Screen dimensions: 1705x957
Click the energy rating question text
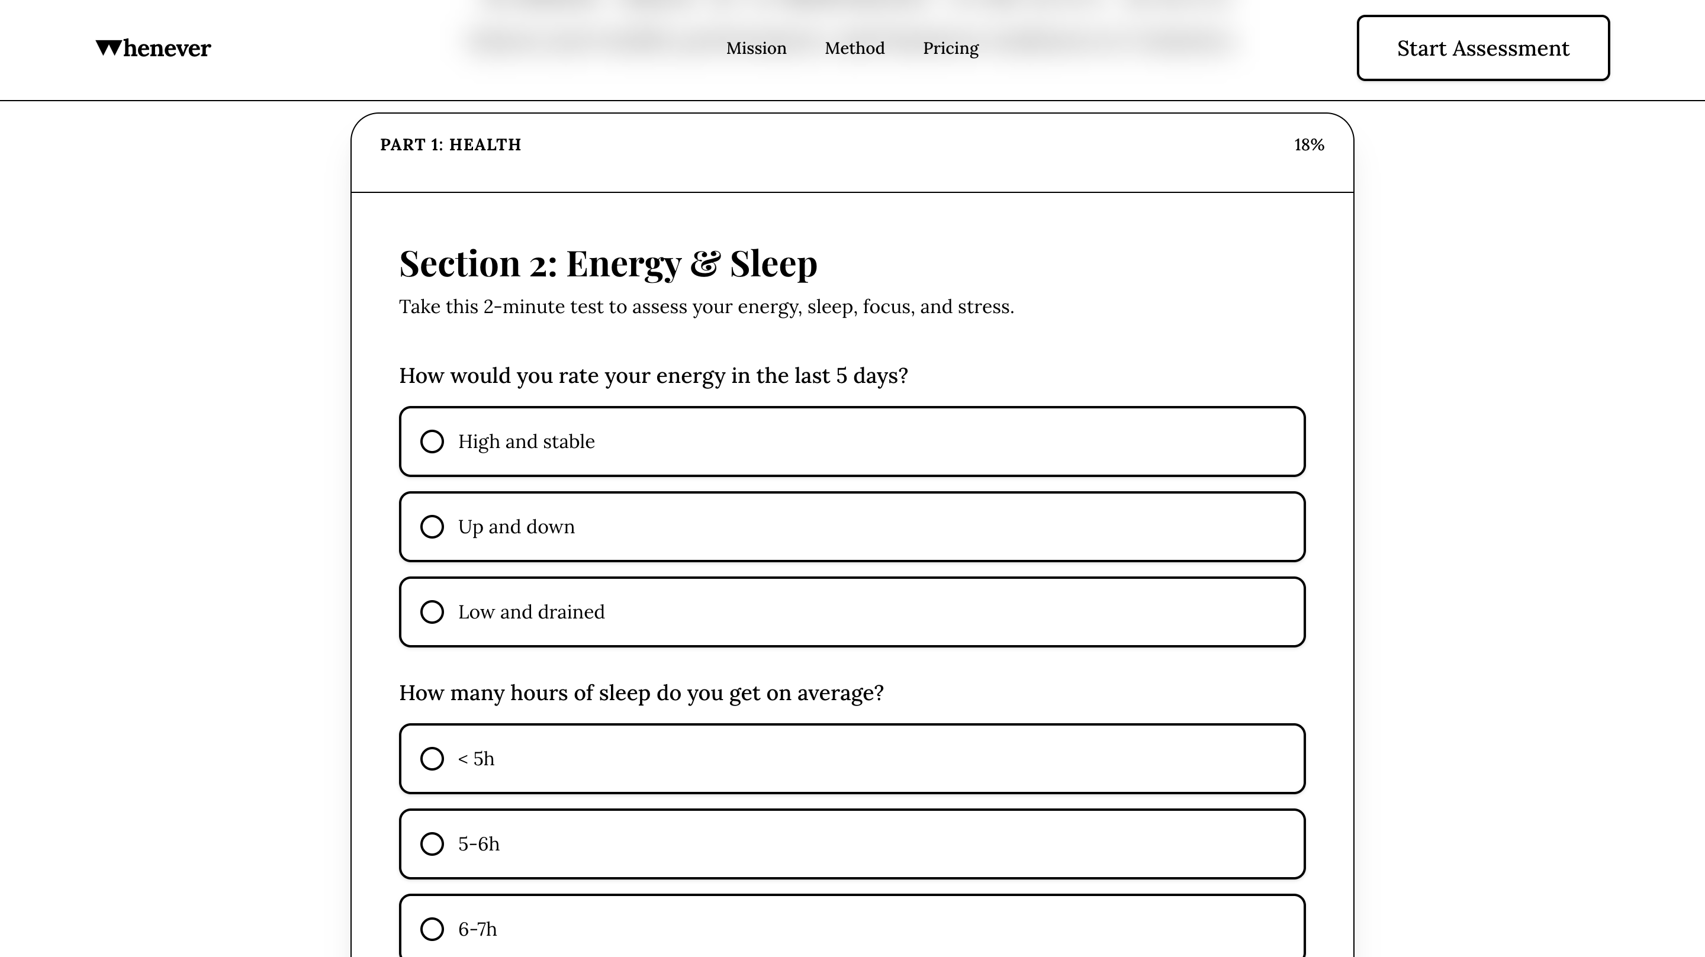[x=652, y=376]
